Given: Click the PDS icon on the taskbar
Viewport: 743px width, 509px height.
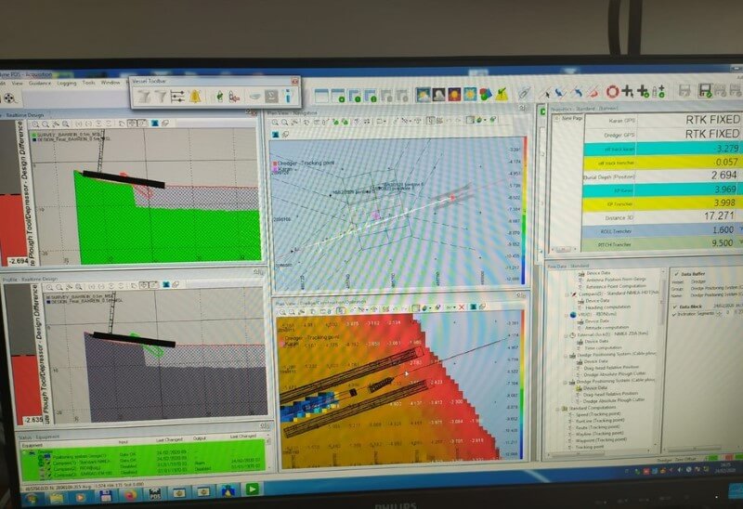Looking at the screenshot, I should (155, 494).
